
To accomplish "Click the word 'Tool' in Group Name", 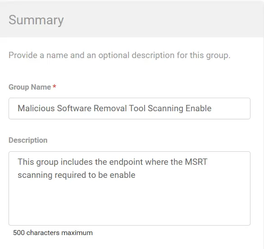I will point(137,108).
